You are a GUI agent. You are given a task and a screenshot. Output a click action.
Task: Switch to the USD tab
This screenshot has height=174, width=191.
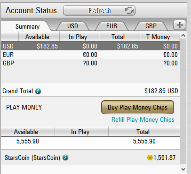[72, 26]
